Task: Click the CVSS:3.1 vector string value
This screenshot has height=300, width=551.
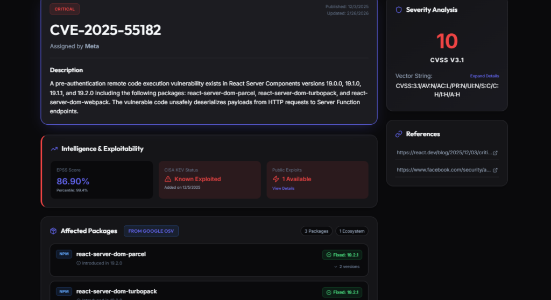Action: click(447, 90)
